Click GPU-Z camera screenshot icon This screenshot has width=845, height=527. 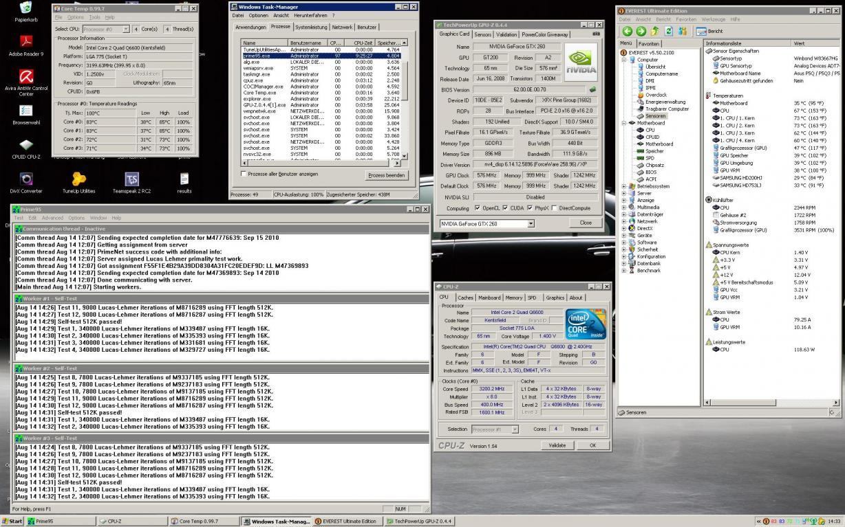[x=596, y=34]
